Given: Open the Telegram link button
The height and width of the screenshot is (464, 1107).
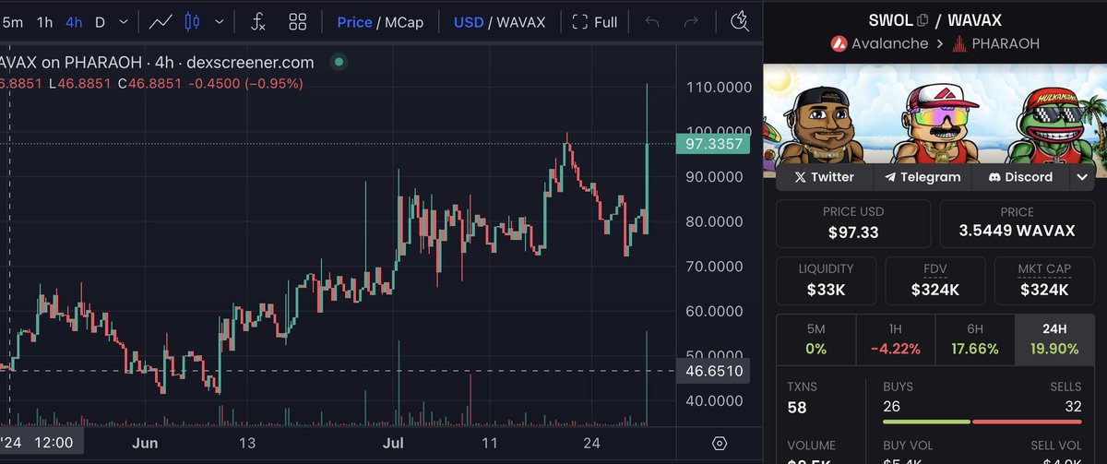Looking at the screenshot, I should point(922,177).
